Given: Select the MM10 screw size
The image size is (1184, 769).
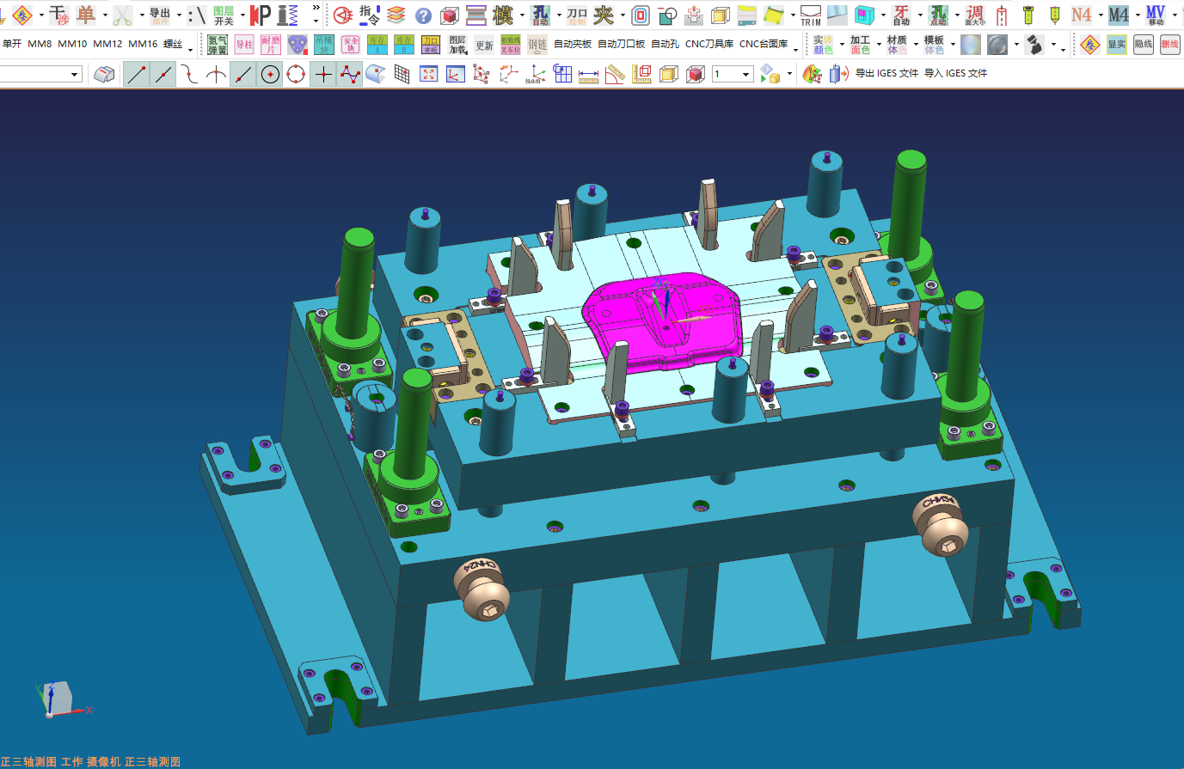Looking at the screenshot, I should coord(72,44).
